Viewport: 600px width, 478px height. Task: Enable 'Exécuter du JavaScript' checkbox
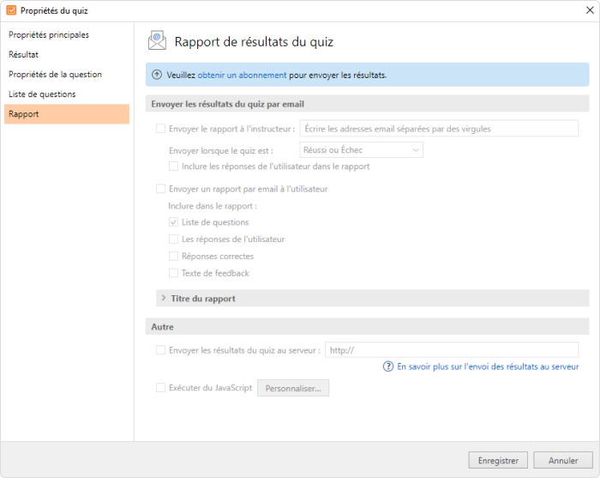[x=161, y=388]
